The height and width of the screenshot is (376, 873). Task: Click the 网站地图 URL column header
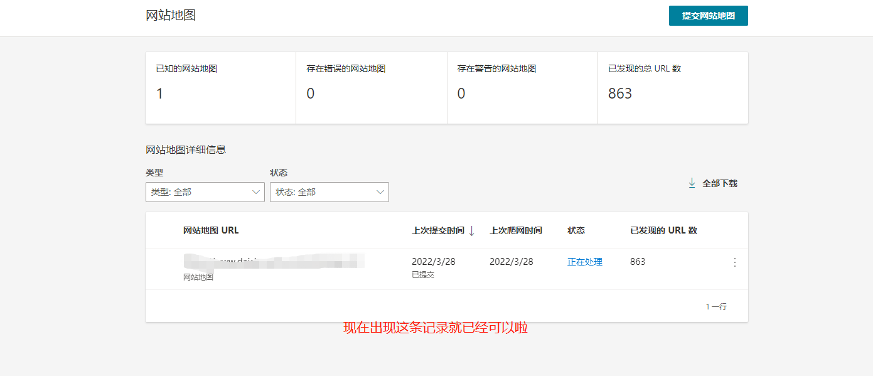pyautogui.click(x=211, y=230)
